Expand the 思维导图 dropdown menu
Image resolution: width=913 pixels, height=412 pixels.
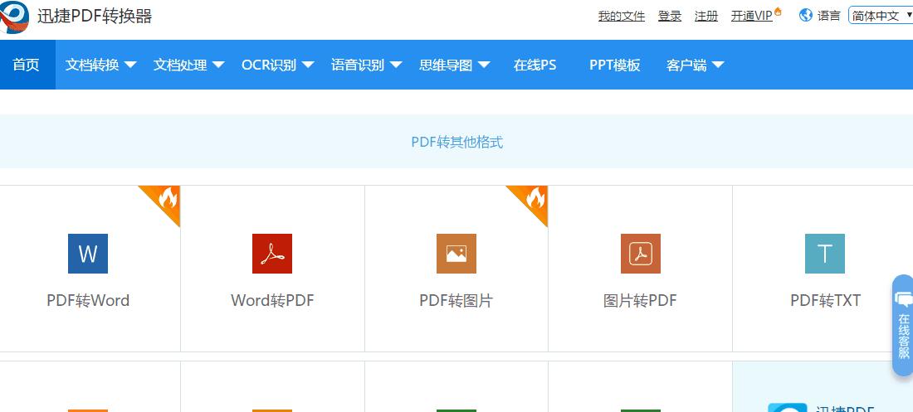point(454,65)
